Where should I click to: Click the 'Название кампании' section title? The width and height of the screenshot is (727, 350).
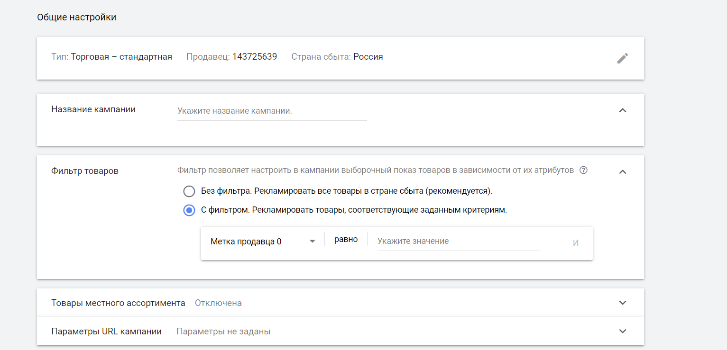[93, 109]
